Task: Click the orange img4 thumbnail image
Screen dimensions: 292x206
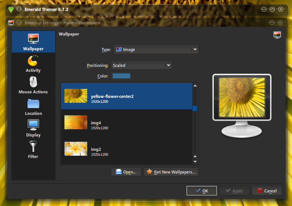Action: click(76, 122)
